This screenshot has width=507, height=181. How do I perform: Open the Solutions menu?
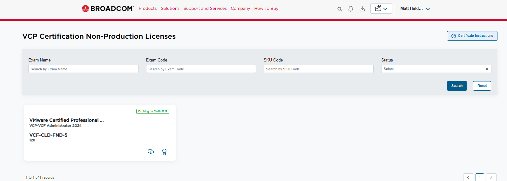coord(170,9)
